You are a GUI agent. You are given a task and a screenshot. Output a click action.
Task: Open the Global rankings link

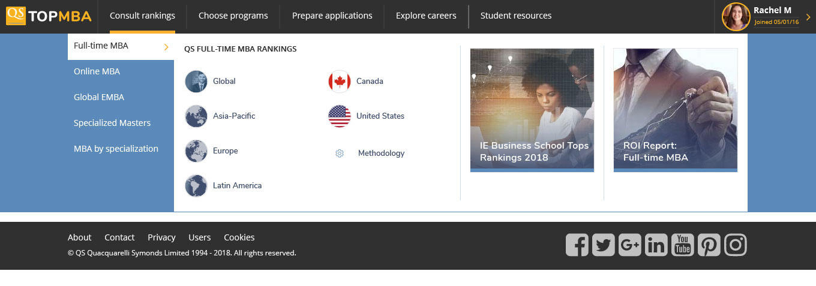pyautogui.click(x=224, y=81)
